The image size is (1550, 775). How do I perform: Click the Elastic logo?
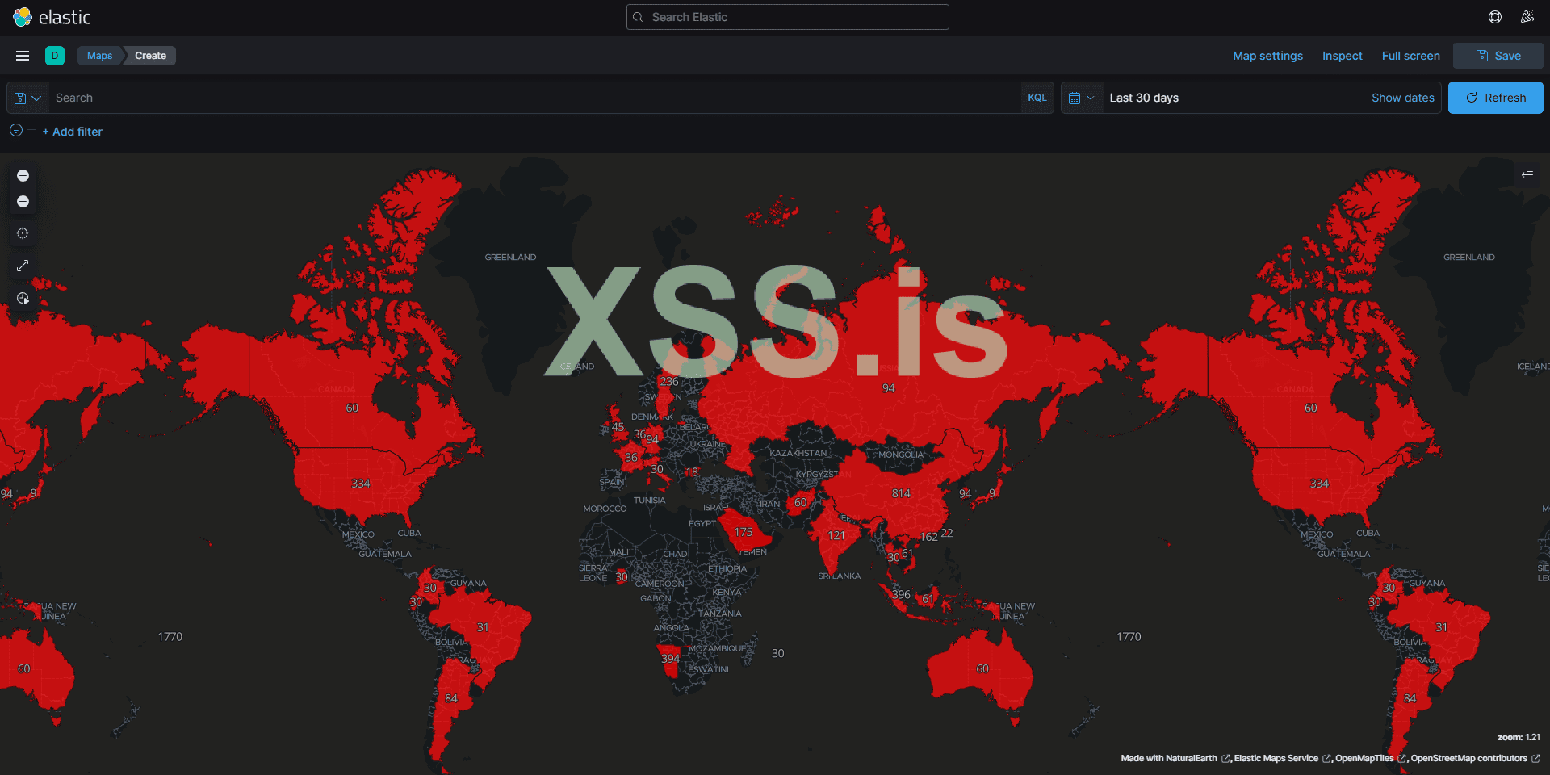pyautogui.click(x=52, y=17)
